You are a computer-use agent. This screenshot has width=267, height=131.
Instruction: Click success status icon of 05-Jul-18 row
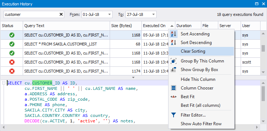[12, 35]
